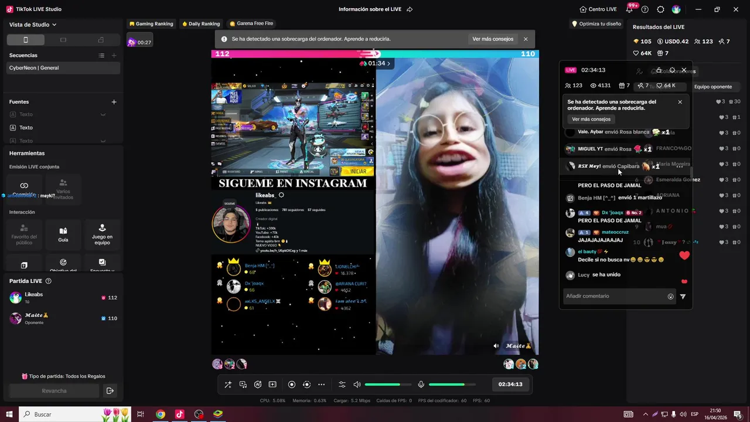
Task: Expand battle timer 01:34 chevron
Action: click(388, 63)
